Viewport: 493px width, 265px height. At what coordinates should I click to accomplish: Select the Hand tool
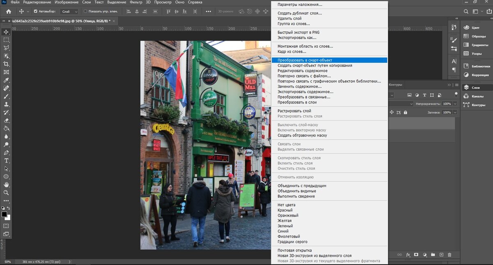point(6,185)
